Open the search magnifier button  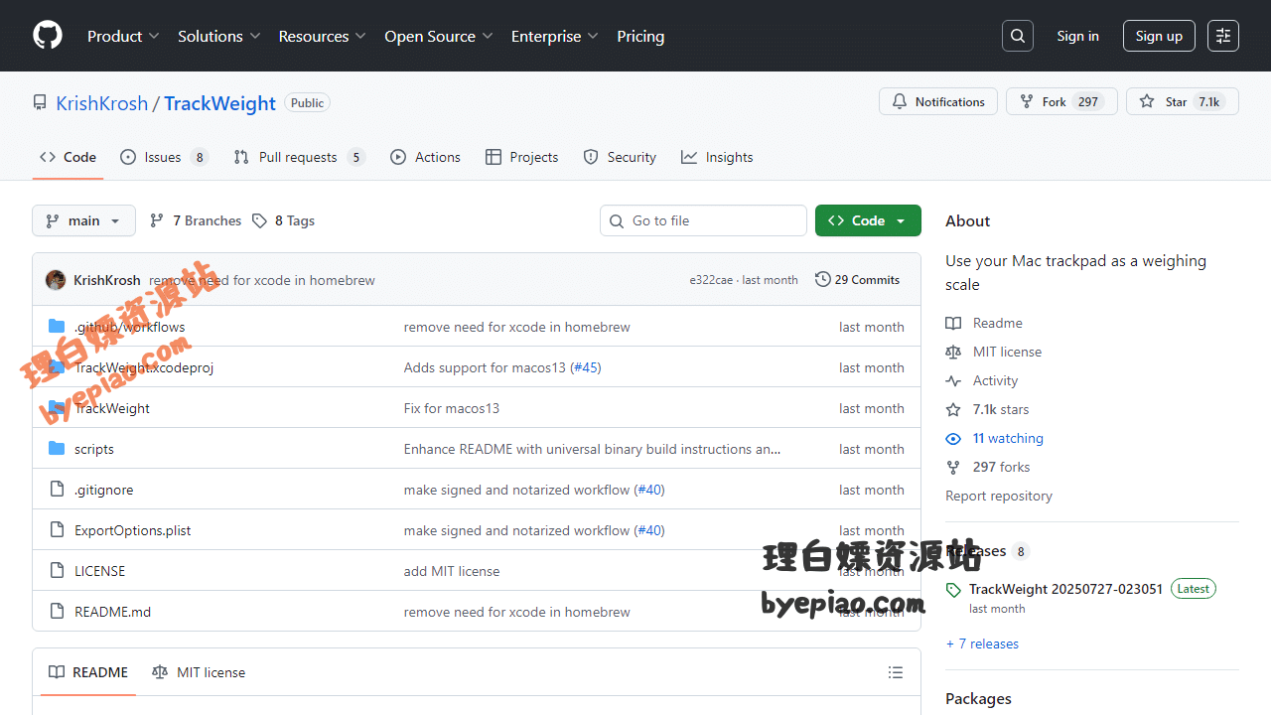click(x=1018, y=36)
